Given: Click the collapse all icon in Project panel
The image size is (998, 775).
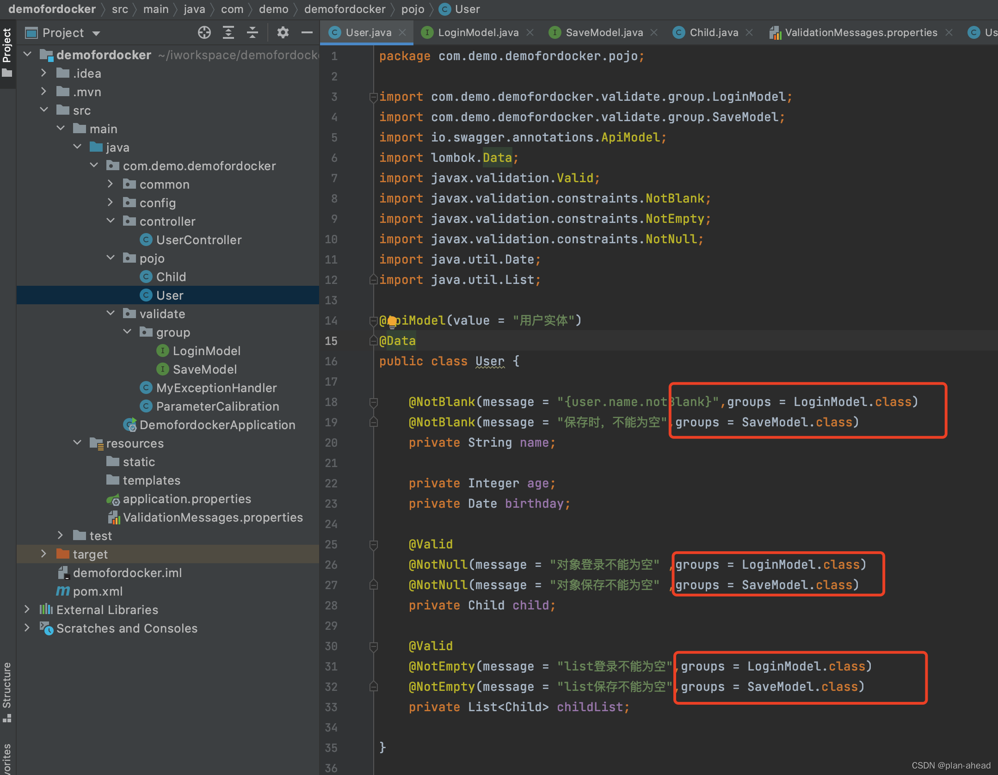Looking at the screenshot, I should click(x=253, y=32).
